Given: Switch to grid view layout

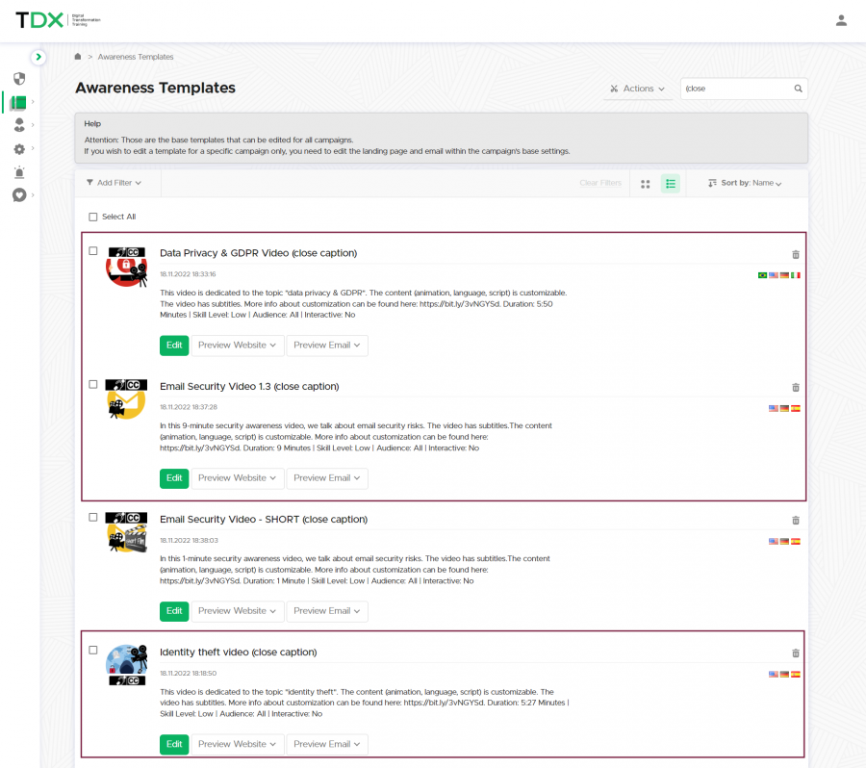Looking at the screenshot, I should click(646, 183).
